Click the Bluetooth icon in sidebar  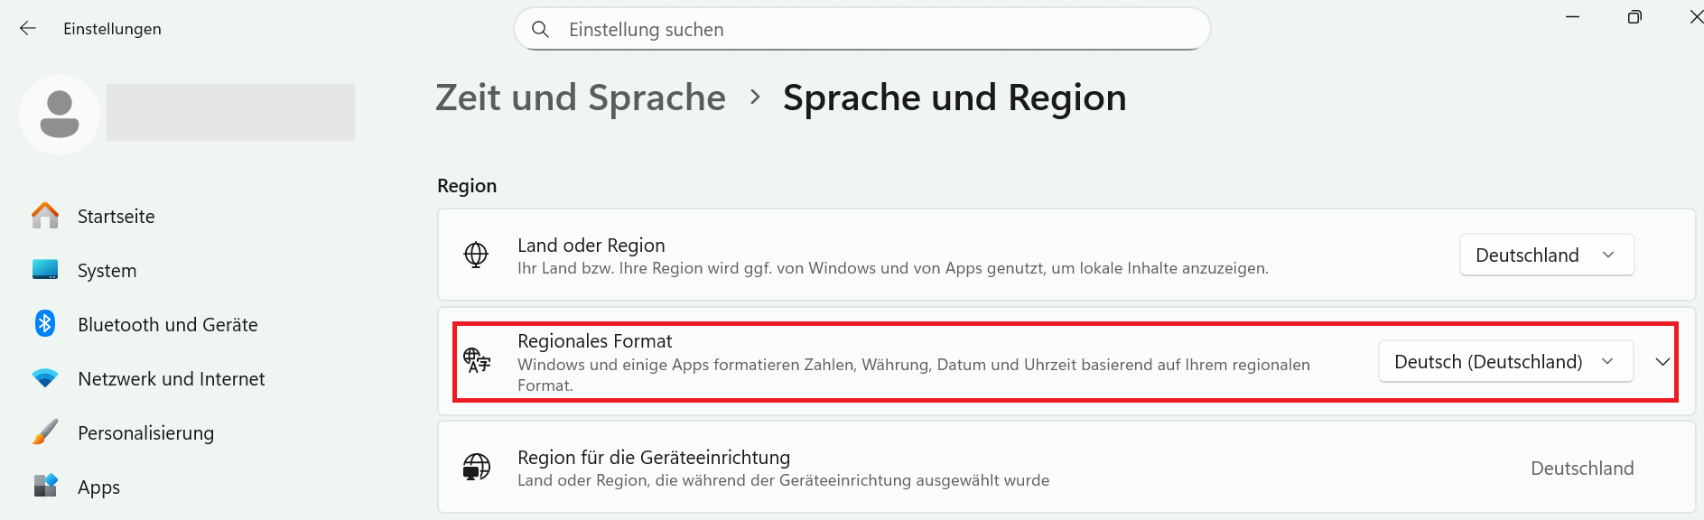coord(45,323)
